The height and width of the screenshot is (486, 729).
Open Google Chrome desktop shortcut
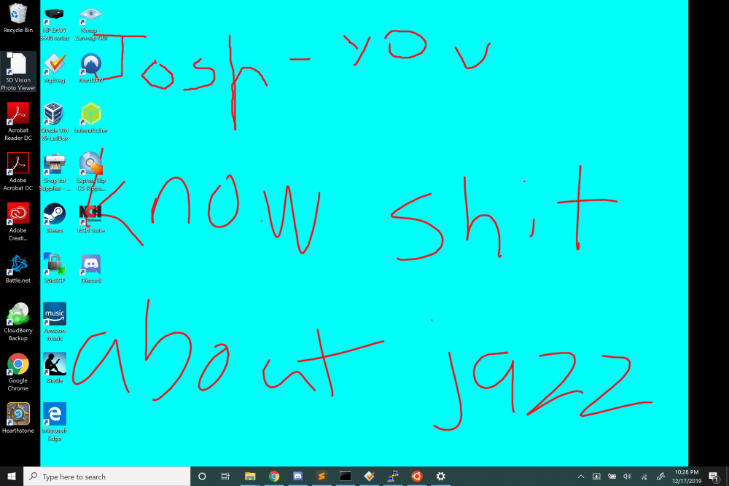tap(18, 372)
